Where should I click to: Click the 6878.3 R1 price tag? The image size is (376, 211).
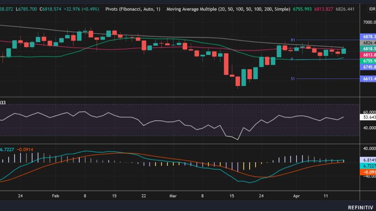(x=368, y=37)
